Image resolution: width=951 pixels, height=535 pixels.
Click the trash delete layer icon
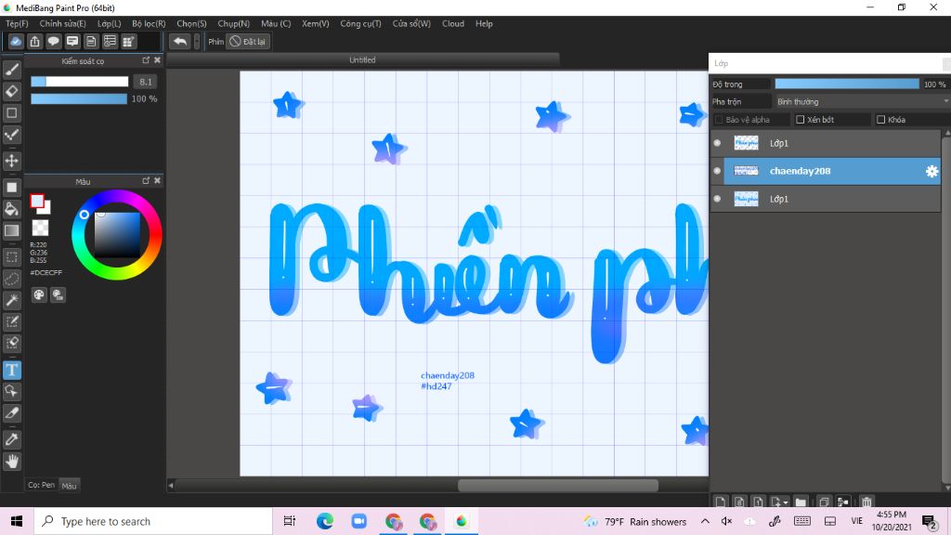[866, 502]
